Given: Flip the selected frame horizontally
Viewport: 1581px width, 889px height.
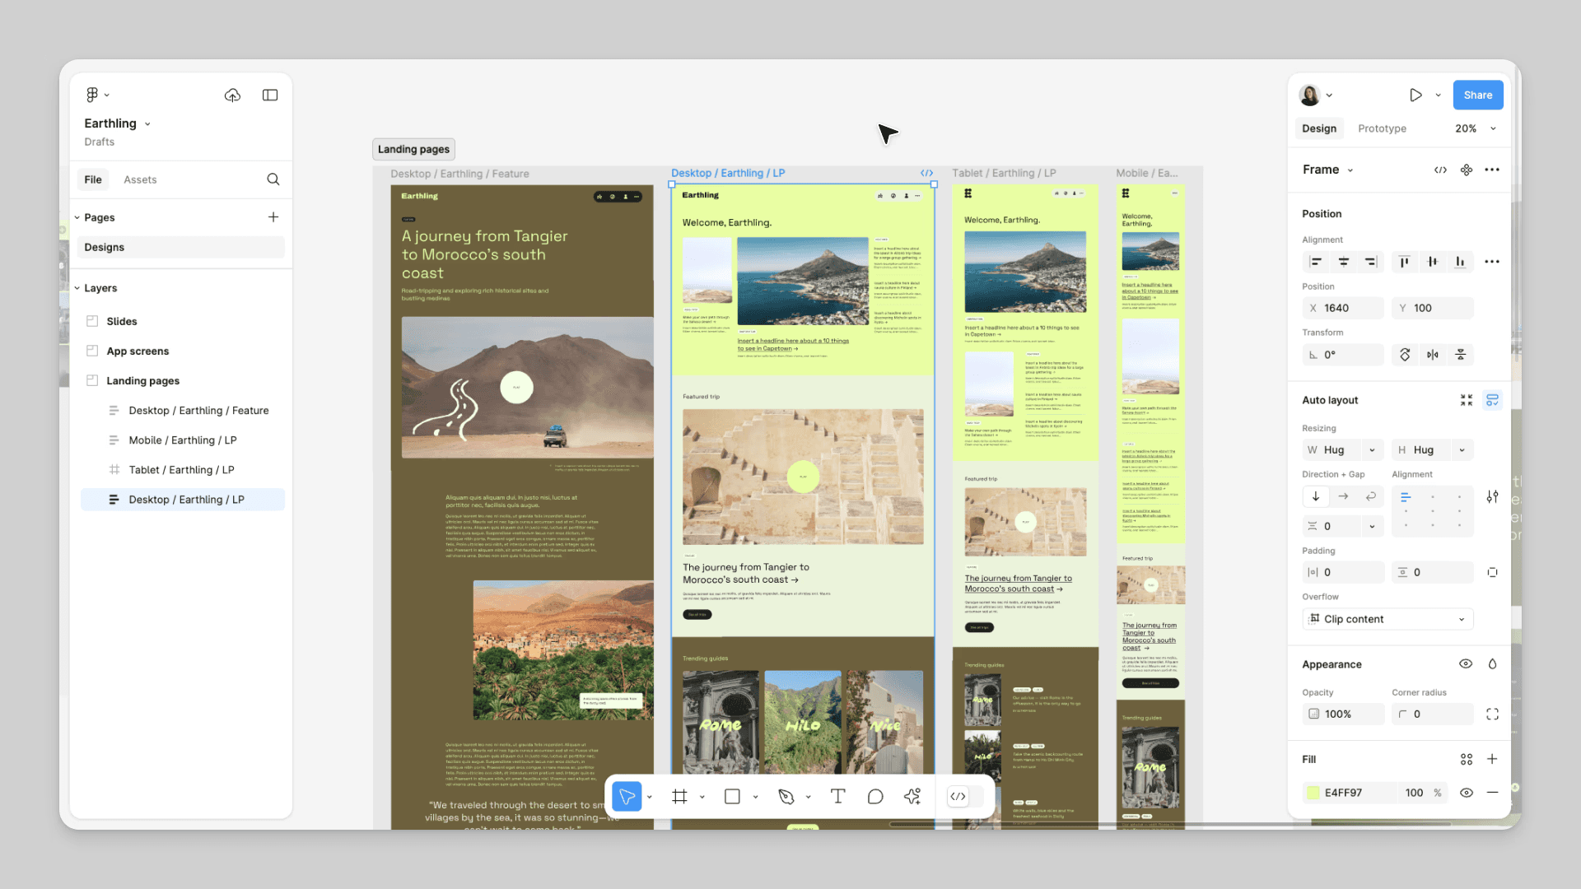Looking at the screenshot, I should 1433,355.
